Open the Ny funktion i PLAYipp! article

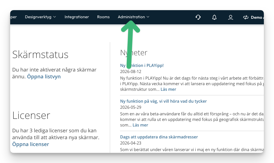[x=142, y=65]
